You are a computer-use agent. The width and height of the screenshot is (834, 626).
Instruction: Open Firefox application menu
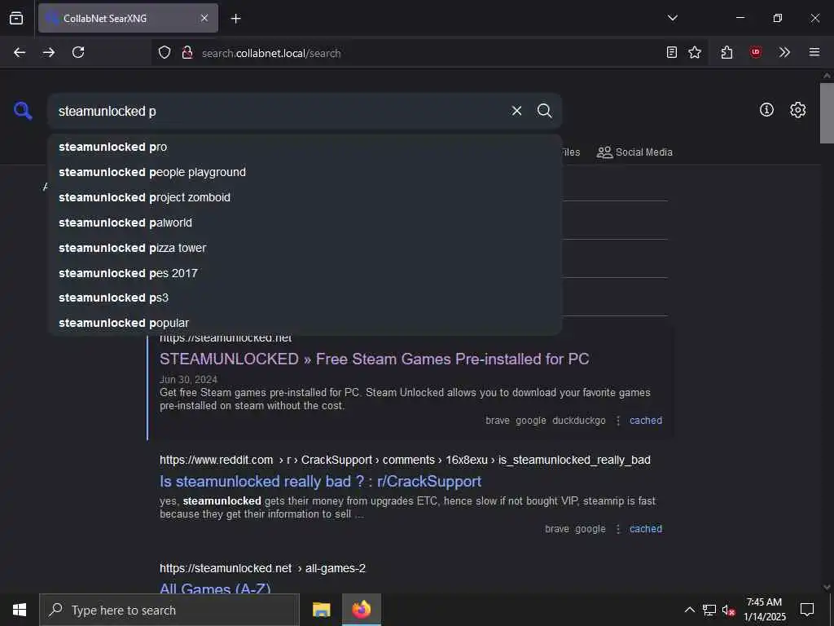(x=814, y=52)
